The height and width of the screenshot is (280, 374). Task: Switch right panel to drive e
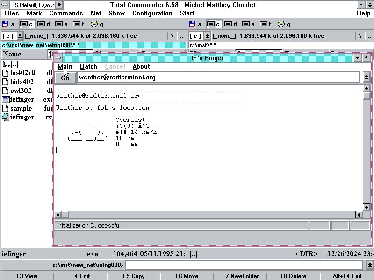(248, 24)
